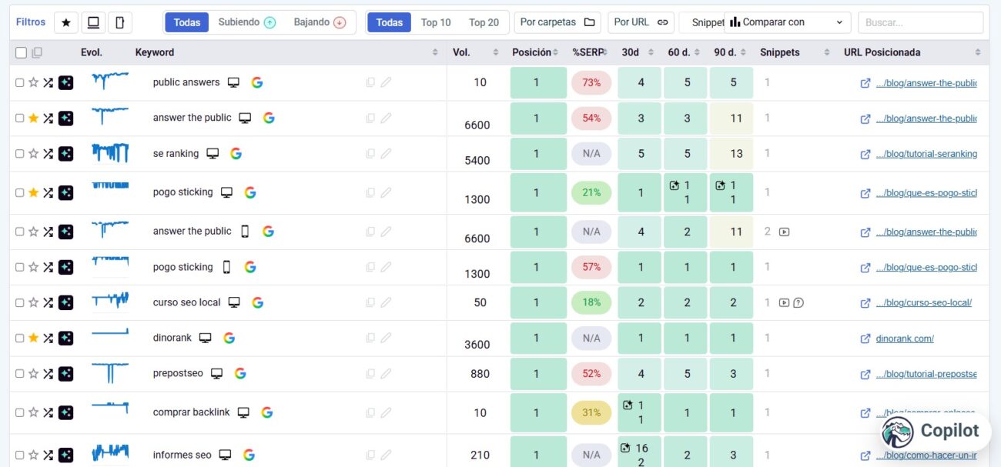
Task: Group keywords Por carpetas
Action: (x=558, y=22)
